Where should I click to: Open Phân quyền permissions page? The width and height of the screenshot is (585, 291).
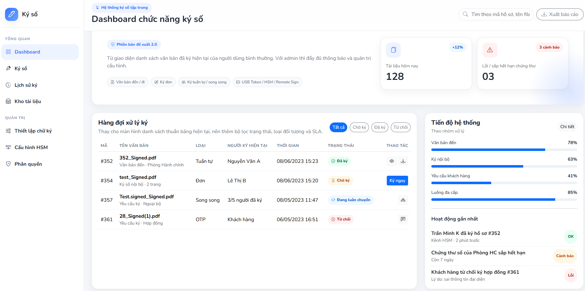[x=40, y=164]
